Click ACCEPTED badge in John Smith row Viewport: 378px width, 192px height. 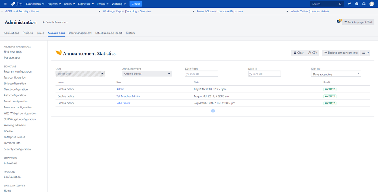(330, 103)
